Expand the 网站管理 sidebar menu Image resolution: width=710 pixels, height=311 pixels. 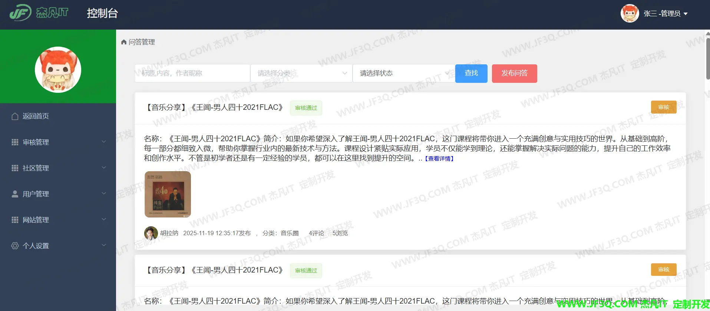36,220
